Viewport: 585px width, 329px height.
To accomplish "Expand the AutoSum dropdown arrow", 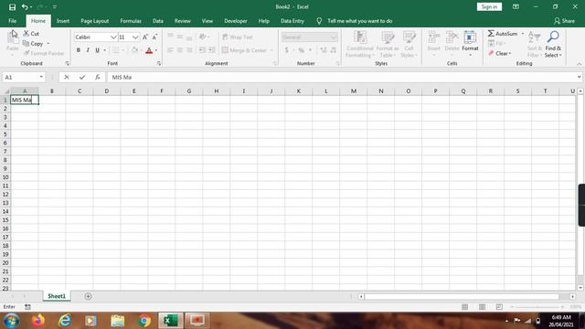I will tap(522, 34).
